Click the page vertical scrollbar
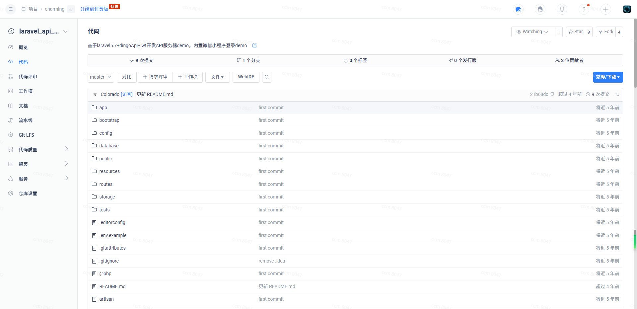 pos(635,53)
